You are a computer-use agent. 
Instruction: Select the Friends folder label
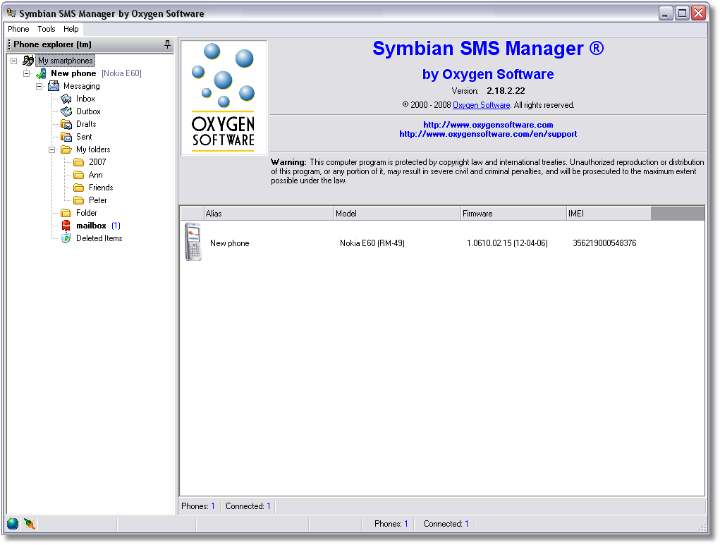101,188
